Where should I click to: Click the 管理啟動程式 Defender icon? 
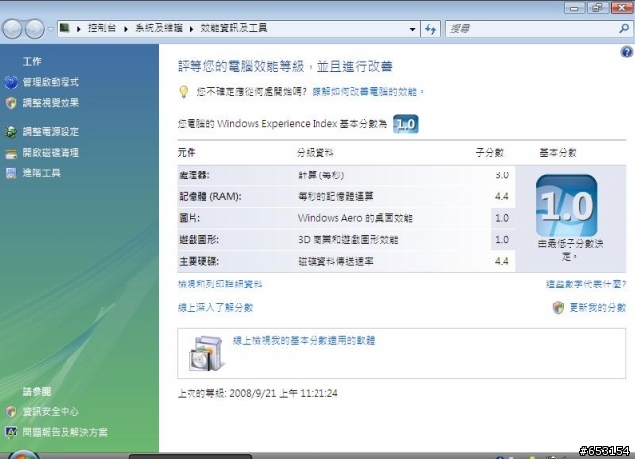pos(11,82)
